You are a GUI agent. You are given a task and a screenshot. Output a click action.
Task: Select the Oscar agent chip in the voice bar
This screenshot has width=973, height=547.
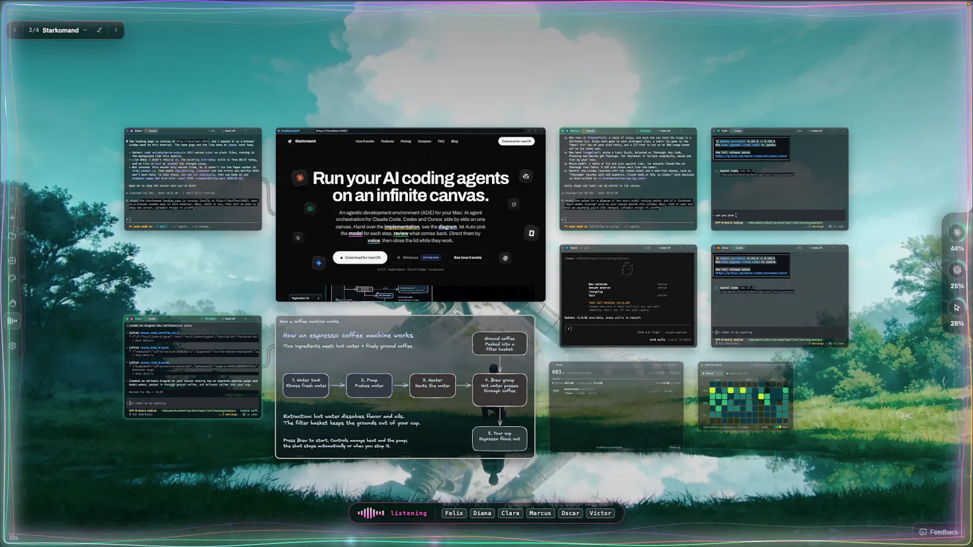(570, 513)
